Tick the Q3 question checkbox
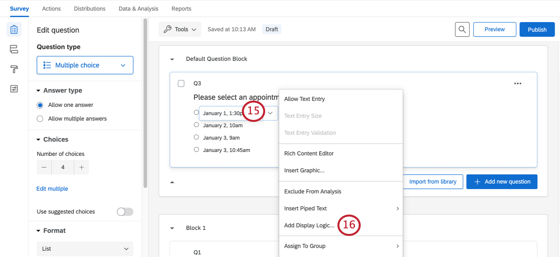The image size is (560, 257). (181, 84)
